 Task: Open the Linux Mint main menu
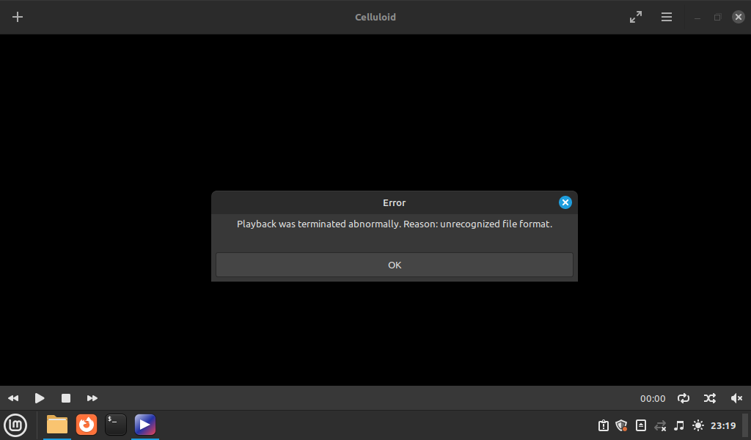(x=15, y=425)
